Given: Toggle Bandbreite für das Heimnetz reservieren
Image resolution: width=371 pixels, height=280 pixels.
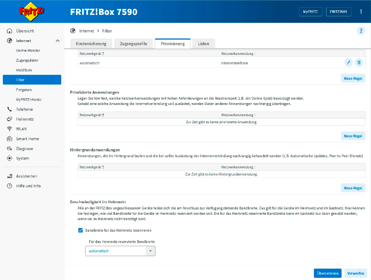Looking at the screenshot, I should click(80, 230).
